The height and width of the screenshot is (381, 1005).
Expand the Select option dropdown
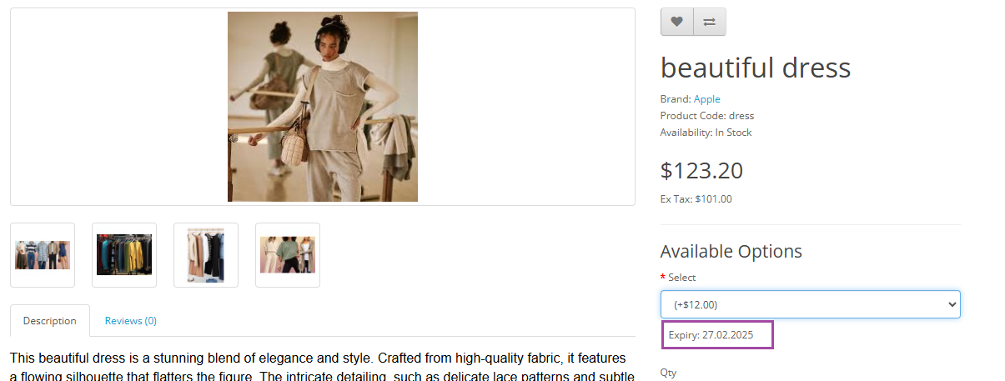point(810,304)
